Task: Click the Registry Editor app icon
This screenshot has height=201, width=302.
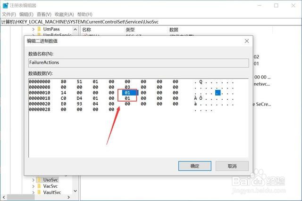Action: (x=5, y=5)
